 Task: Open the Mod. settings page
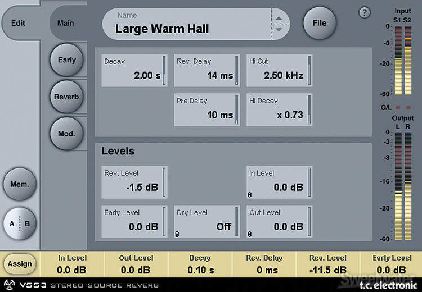pos(66,134)
